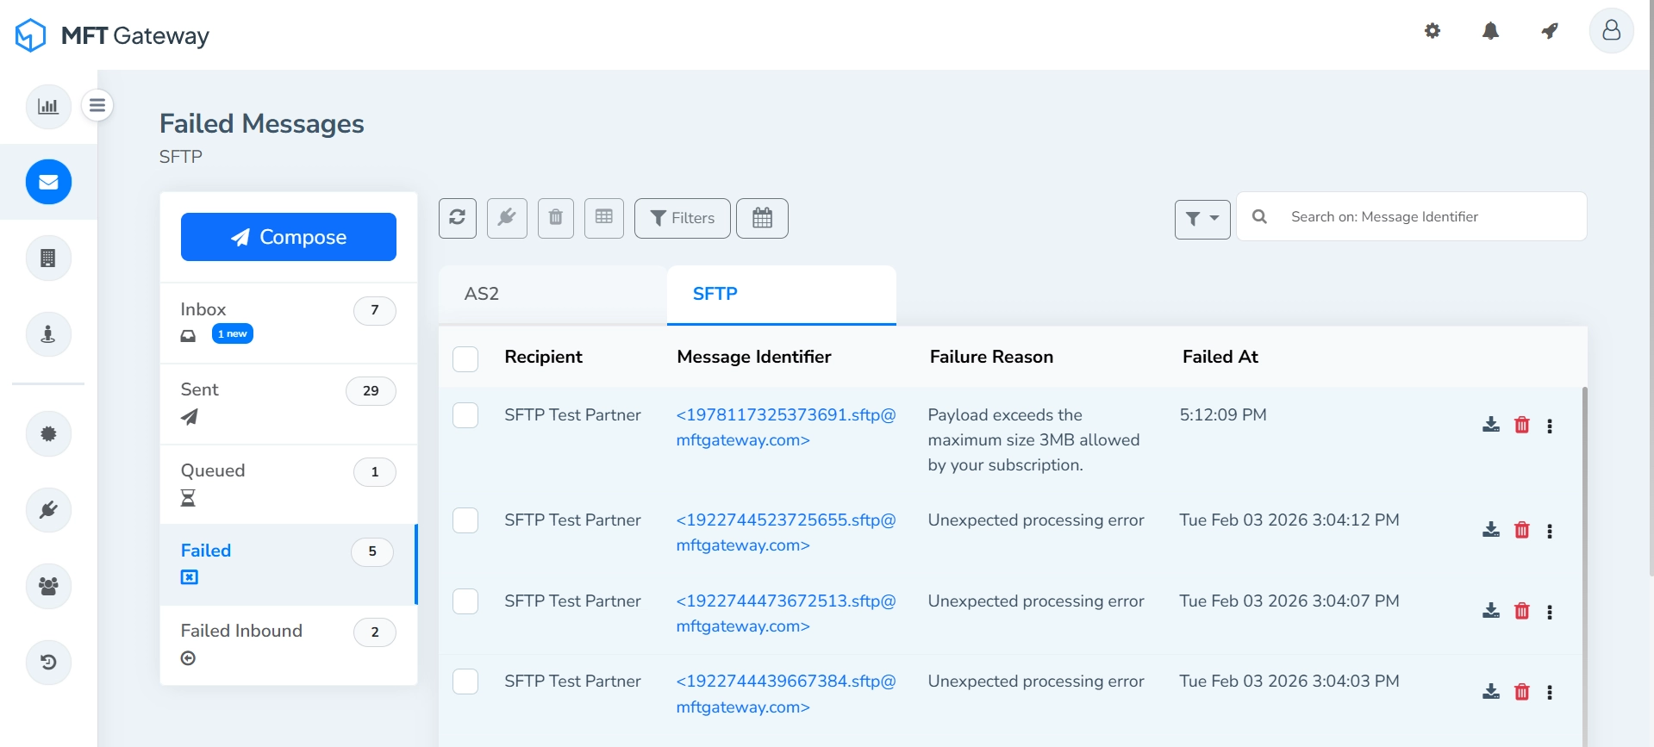Image resolution: width=1654 pixels, height=747 pixels.
Task: Open message link 1922744523725655.sftp
Action: click(786, 532)
